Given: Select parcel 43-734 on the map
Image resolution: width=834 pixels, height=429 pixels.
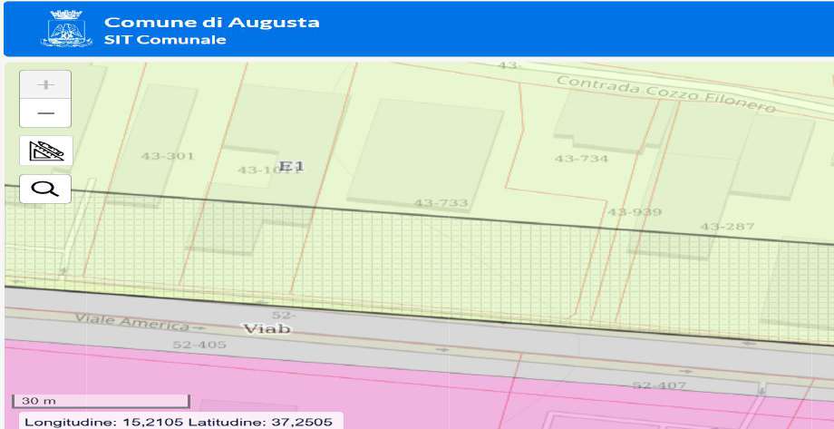Looking at the screenshot, I should coord(581,159).
